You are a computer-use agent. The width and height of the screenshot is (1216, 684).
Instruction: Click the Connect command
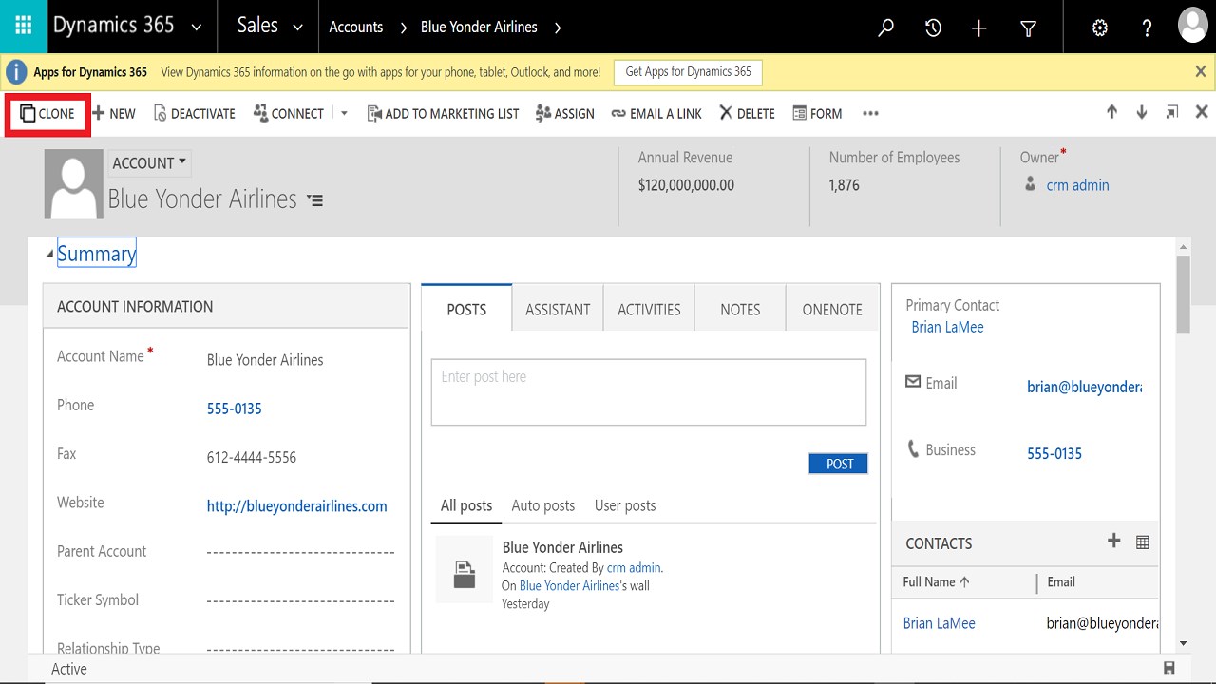(x=289, y=114)
